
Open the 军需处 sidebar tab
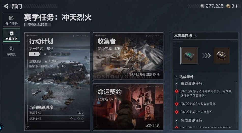tap(11, 50)
